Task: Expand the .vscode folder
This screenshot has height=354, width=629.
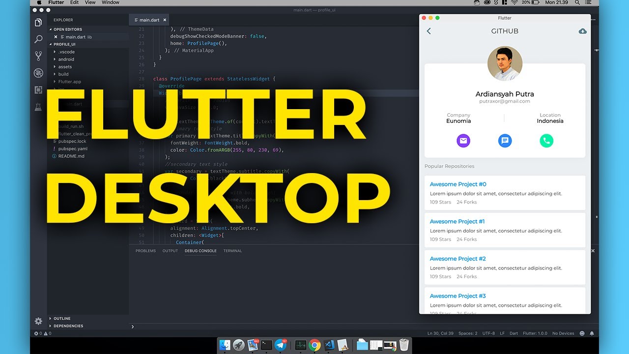Action: click(66, 52)
